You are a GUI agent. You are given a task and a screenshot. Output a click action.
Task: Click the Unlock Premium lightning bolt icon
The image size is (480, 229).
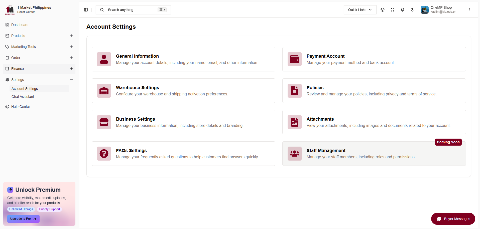[x=10, y=190]
